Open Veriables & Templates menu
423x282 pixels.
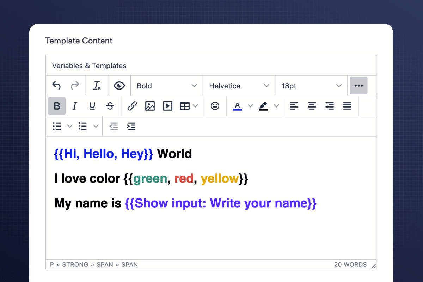pyautogui.click(x=89, y=66)
